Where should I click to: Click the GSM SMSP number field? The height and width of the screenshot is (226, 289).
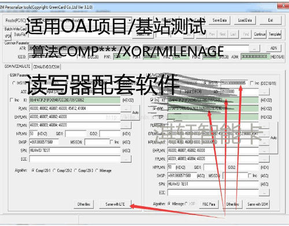(x=44, y=142)
